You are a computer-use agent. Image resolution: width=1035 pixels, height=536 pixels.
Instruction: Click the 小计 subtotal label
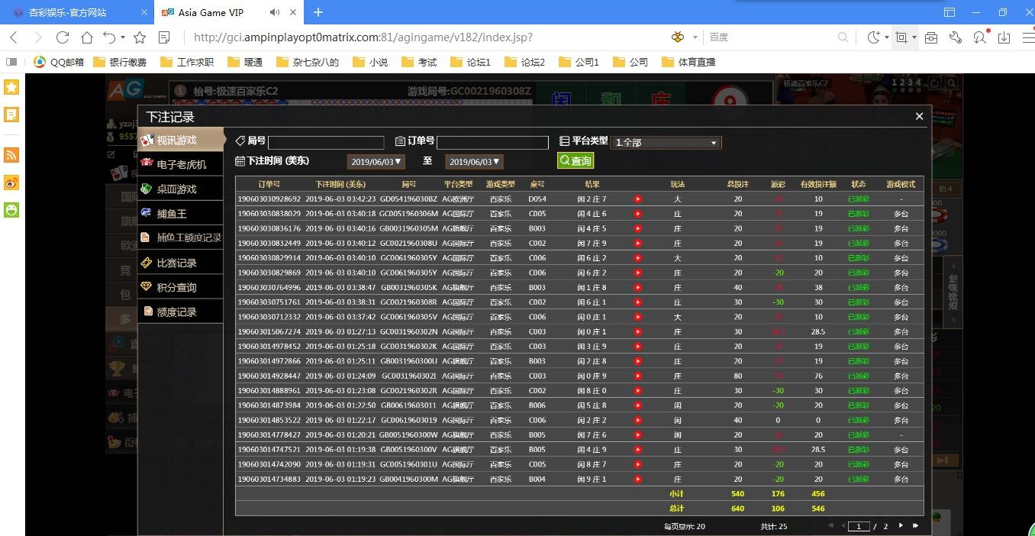pos(677,494)
